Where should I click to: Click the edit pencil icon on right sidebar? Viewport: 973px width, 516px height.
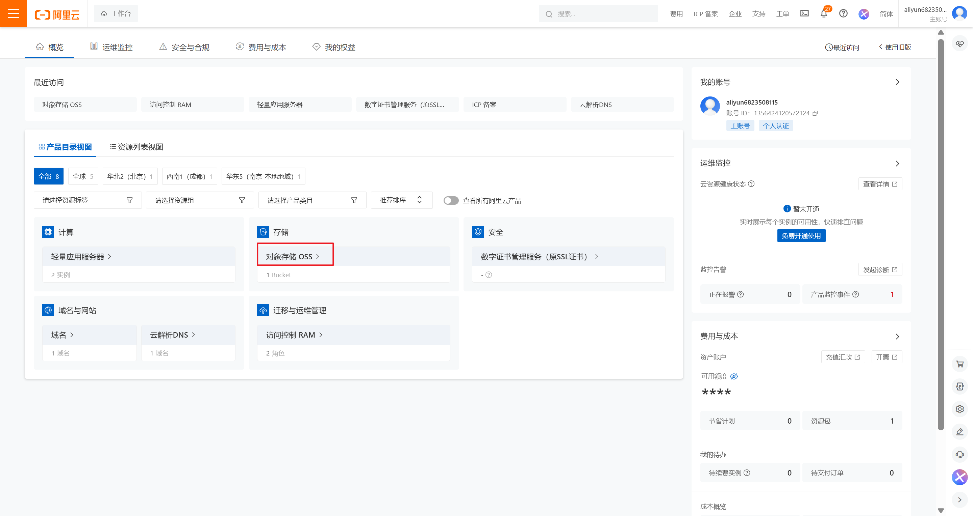959,431
